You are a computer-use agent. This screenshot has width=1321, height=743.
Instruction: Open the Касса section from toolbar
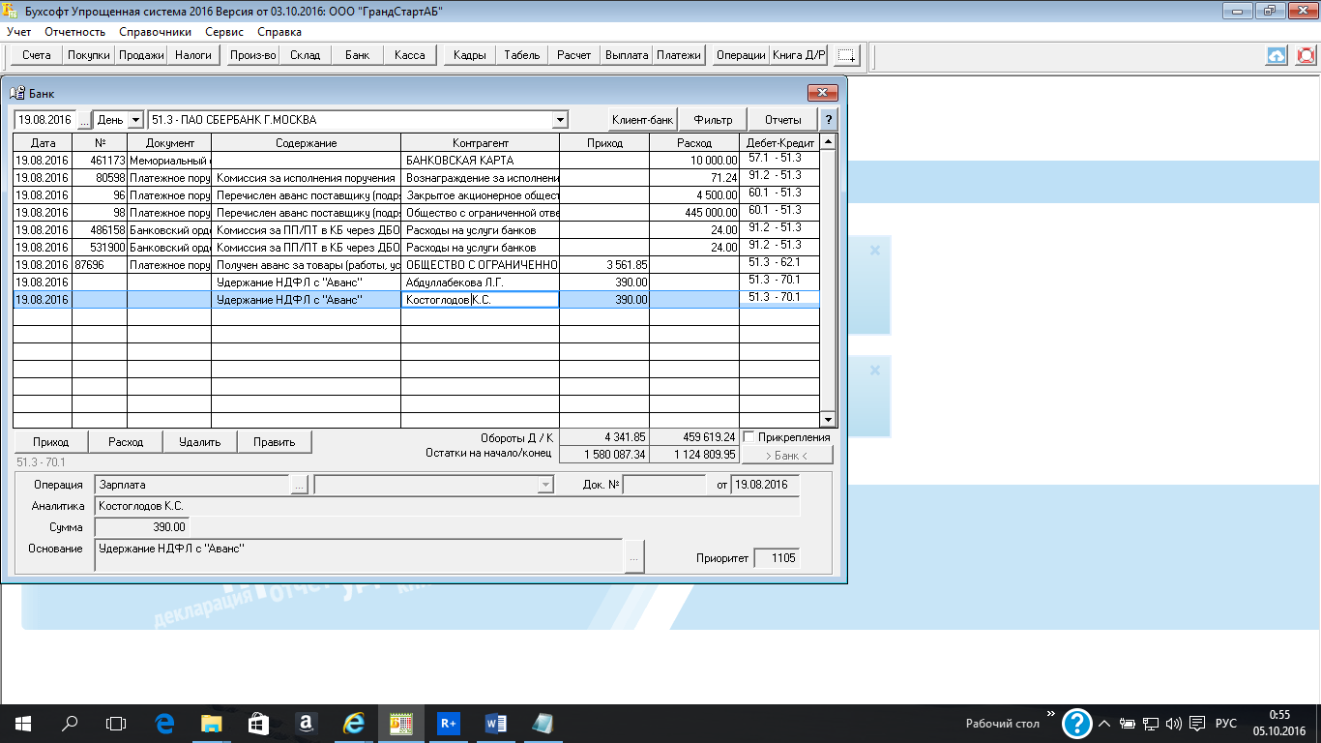(410, 55)
